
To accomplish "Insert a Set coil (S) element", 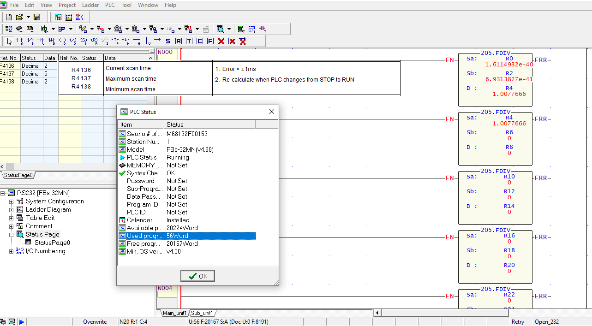I will pos(84,41).
